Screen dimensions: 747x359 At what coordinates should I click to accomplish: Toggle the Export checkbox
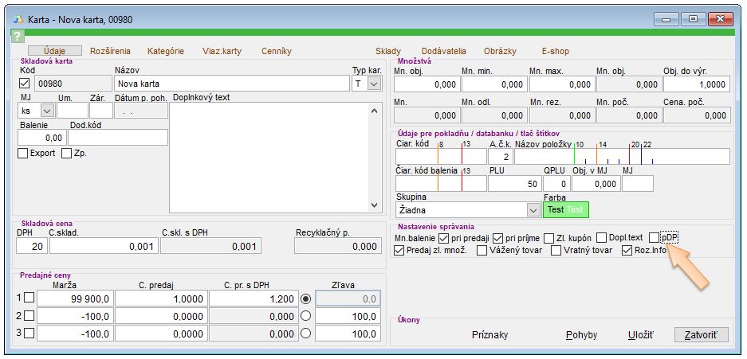(22, 153)
